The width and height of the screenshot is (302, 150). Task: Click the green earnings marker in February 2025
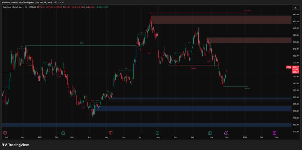pos(63,133)
